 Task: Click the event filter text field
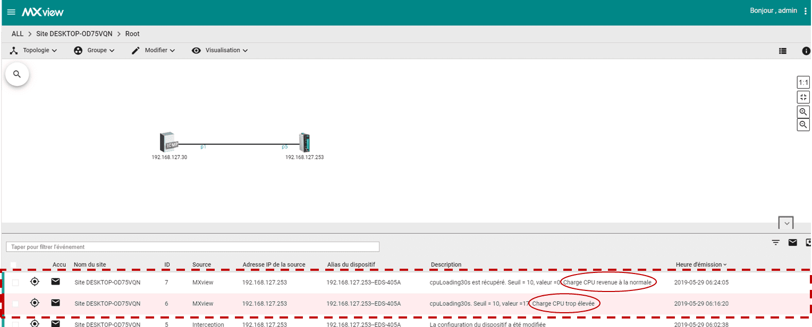point(192,247)
